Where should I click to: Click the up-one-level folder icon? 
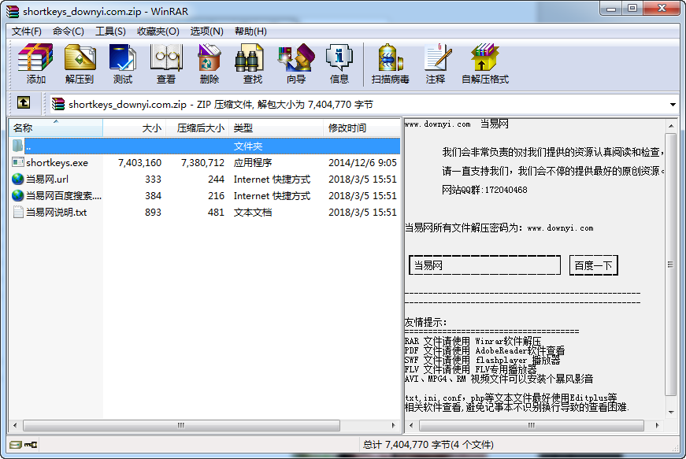pyautogui.click(x=24, y=103)
